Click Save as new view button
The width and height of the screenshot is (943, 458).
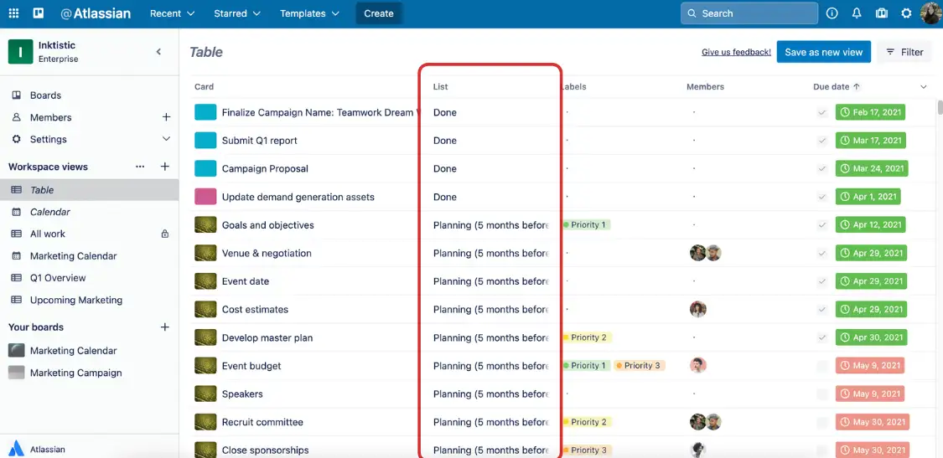pos(823,52)
